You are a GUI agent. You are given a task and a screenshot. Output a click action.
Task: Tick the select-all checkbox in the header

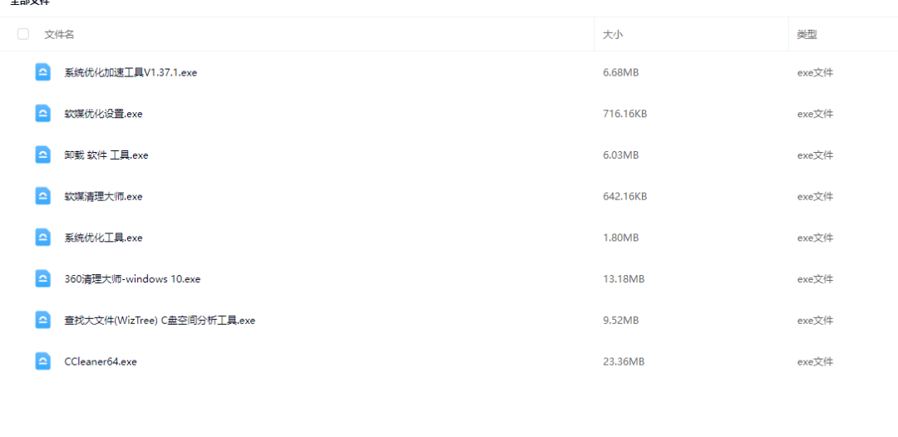tap(23, 34)
